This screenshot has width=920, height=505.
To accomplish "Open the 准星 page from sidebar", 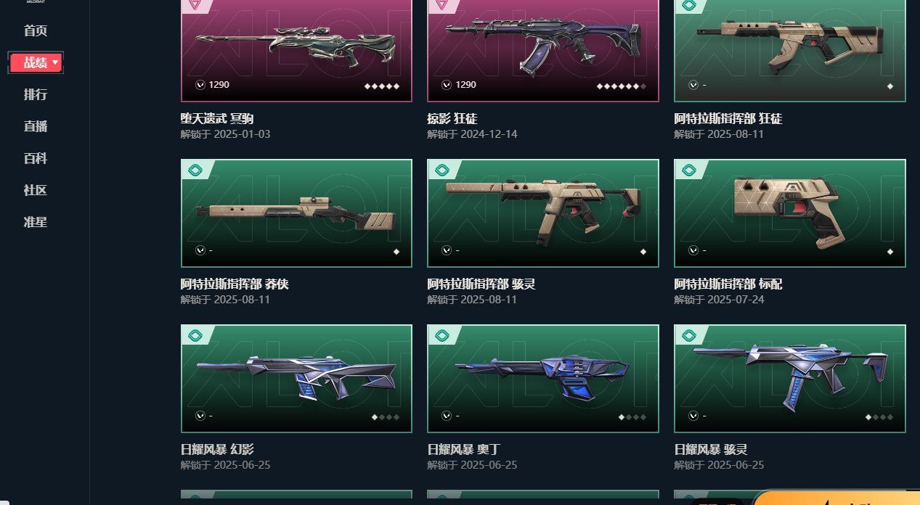I will tap(36, 222).
